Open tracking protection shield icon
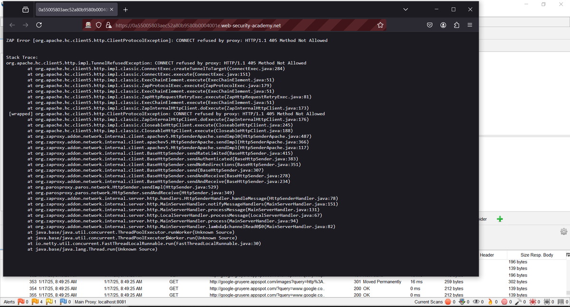 (x=99, y=25)
